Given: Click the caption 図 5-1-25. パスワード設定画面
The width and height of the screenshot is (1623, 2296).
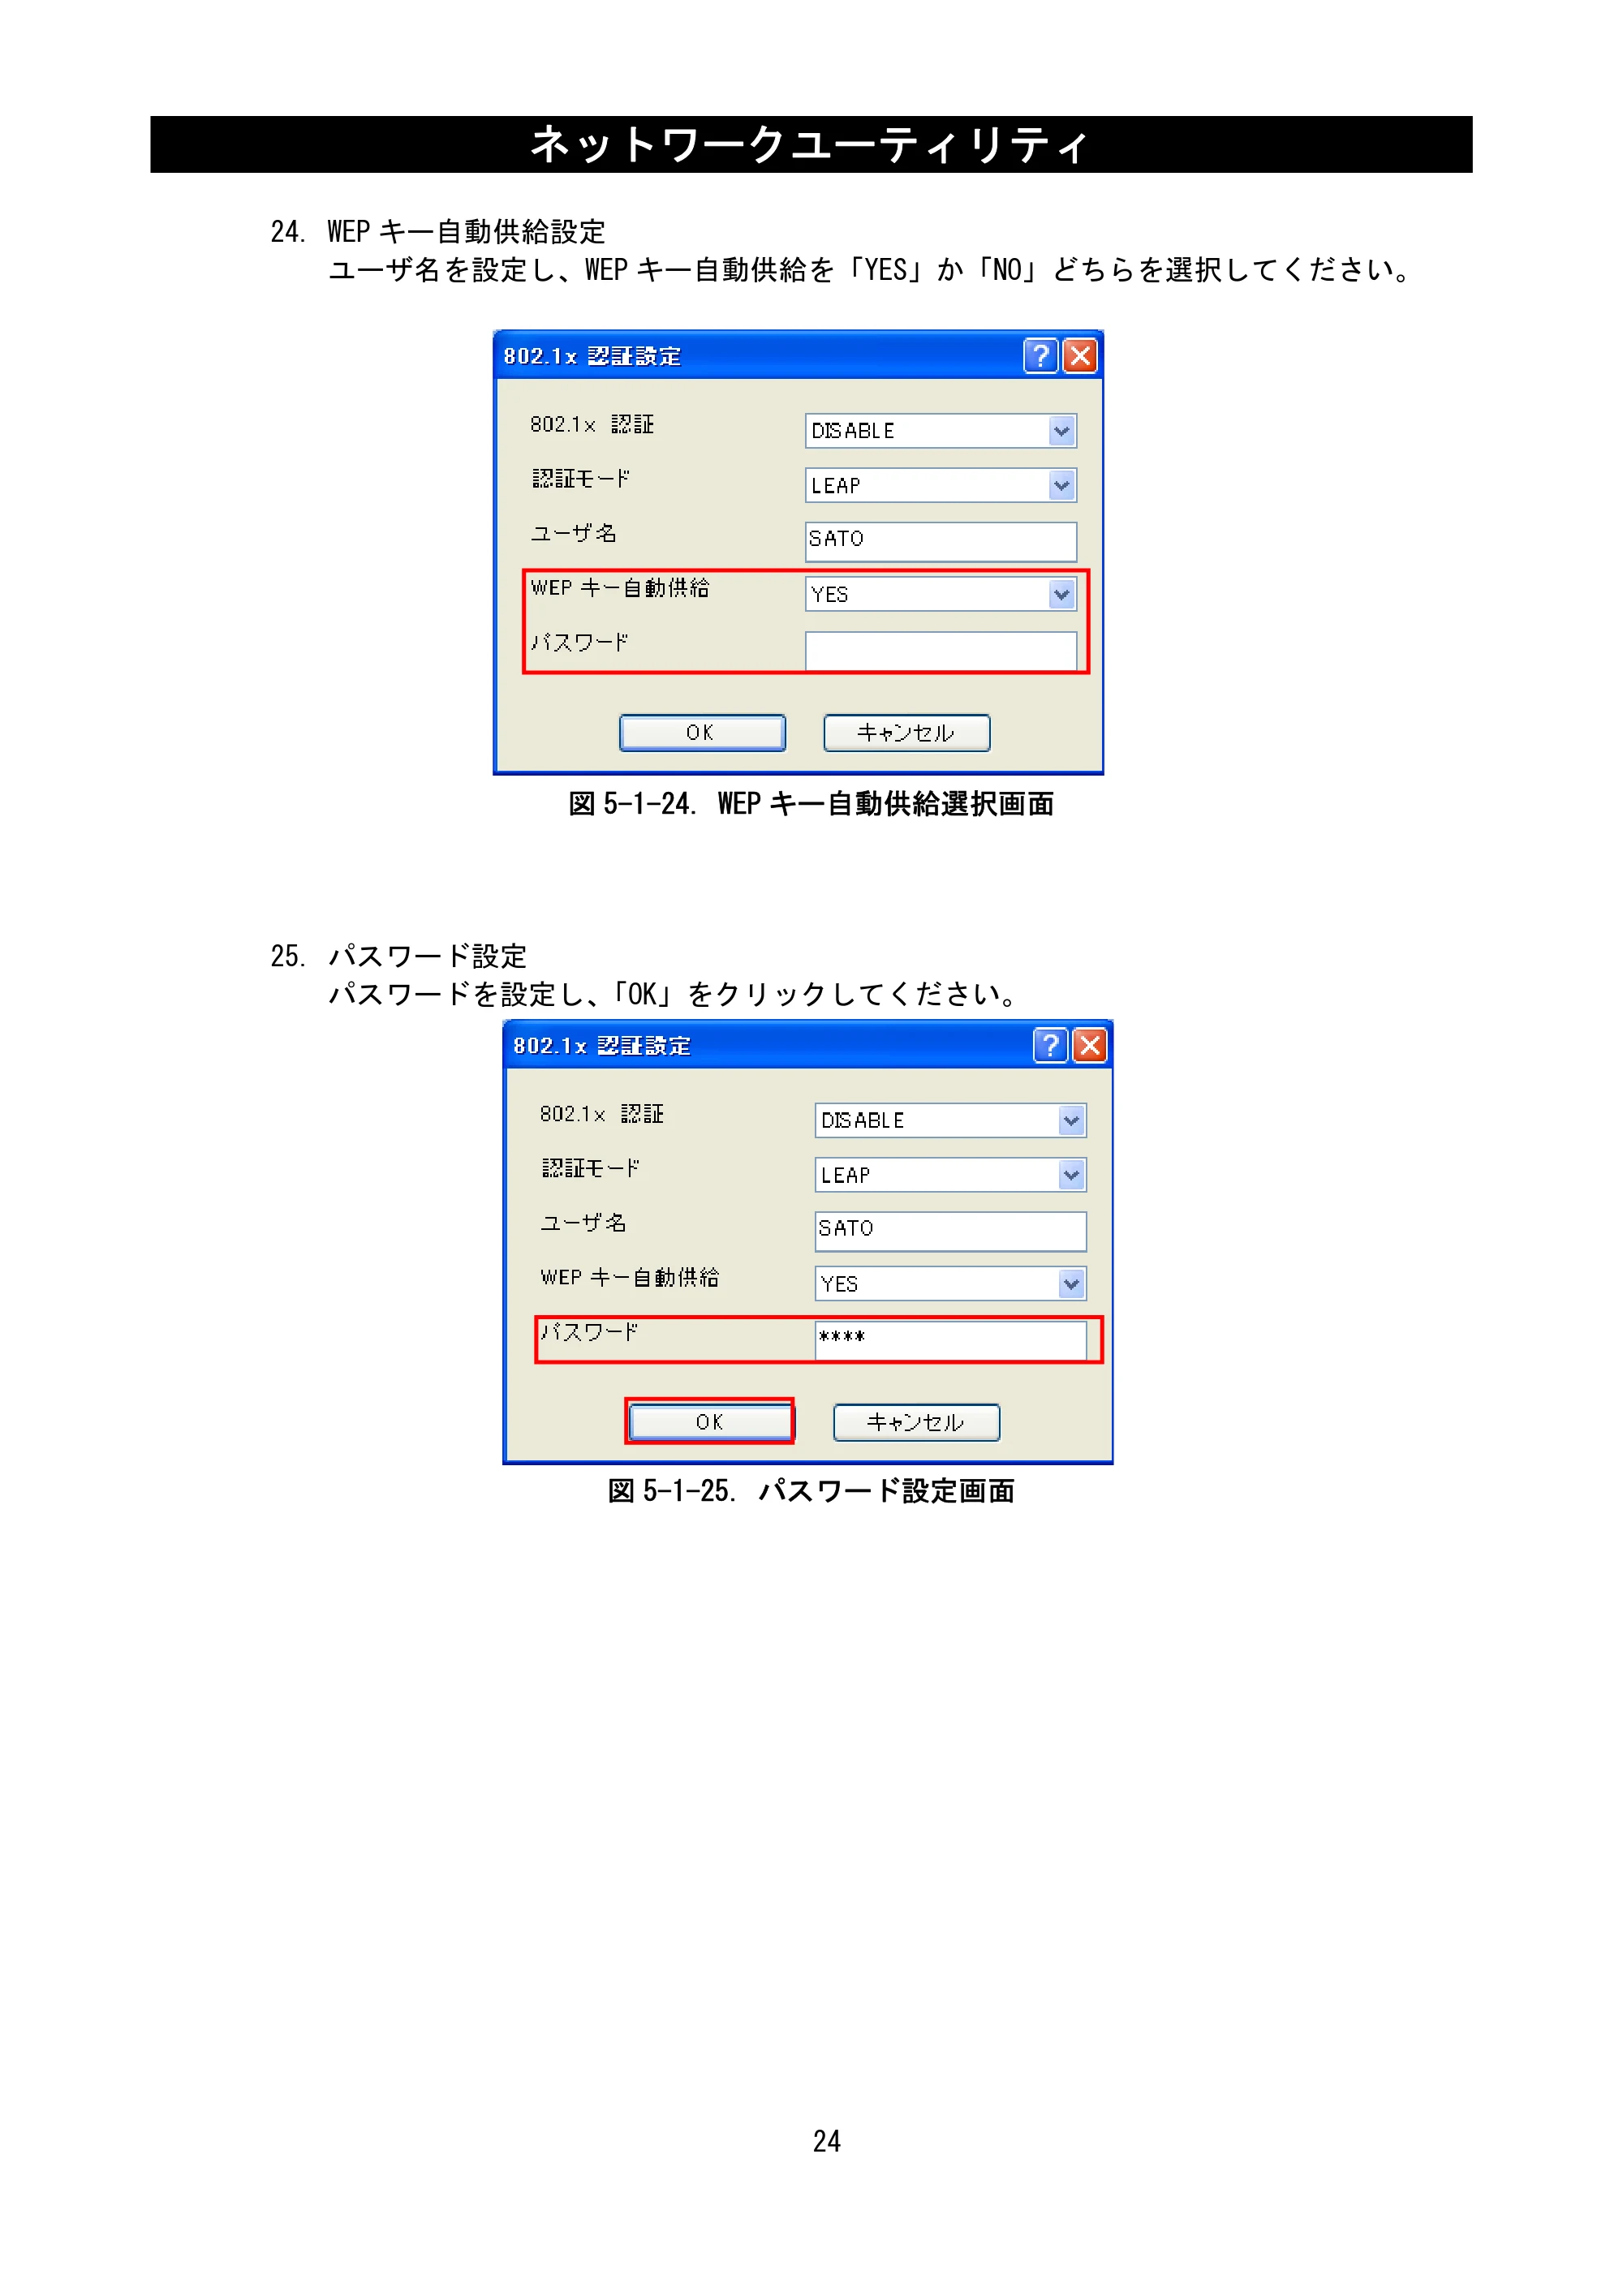Looking at the screenshot, I should pyautogui.click(x=811, y=1492).
